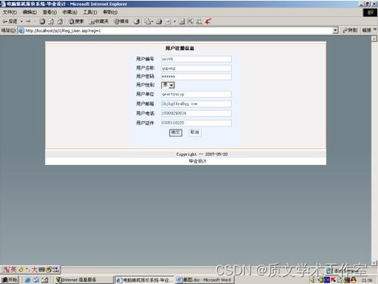Click the 用户邮箱 email input field
Viewport: 378px width, 284px height.
point(196,104)
